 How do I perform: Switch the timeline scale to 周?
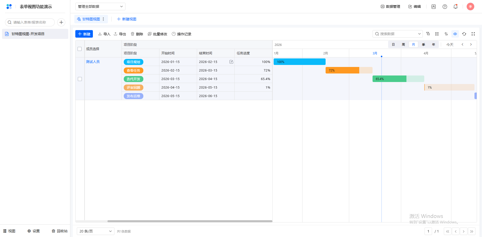(403, 45)
